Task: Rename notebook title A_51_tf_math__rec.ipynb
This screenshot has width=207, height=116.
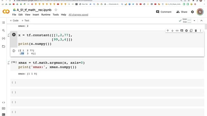Action: click(34, 10)
